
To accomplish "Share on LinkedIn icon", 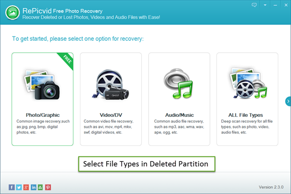I will click(x=33, y=187).
